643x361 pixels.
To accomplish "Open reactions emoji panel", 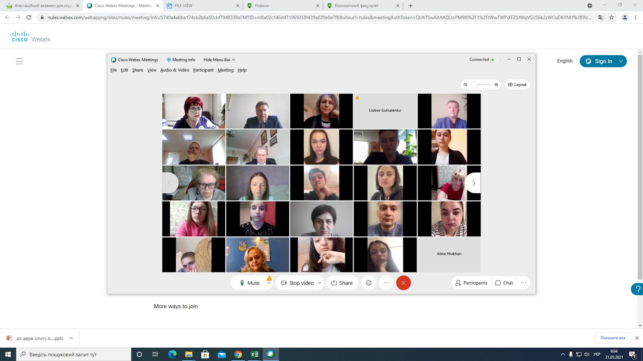I will click(x=369, y=283).
